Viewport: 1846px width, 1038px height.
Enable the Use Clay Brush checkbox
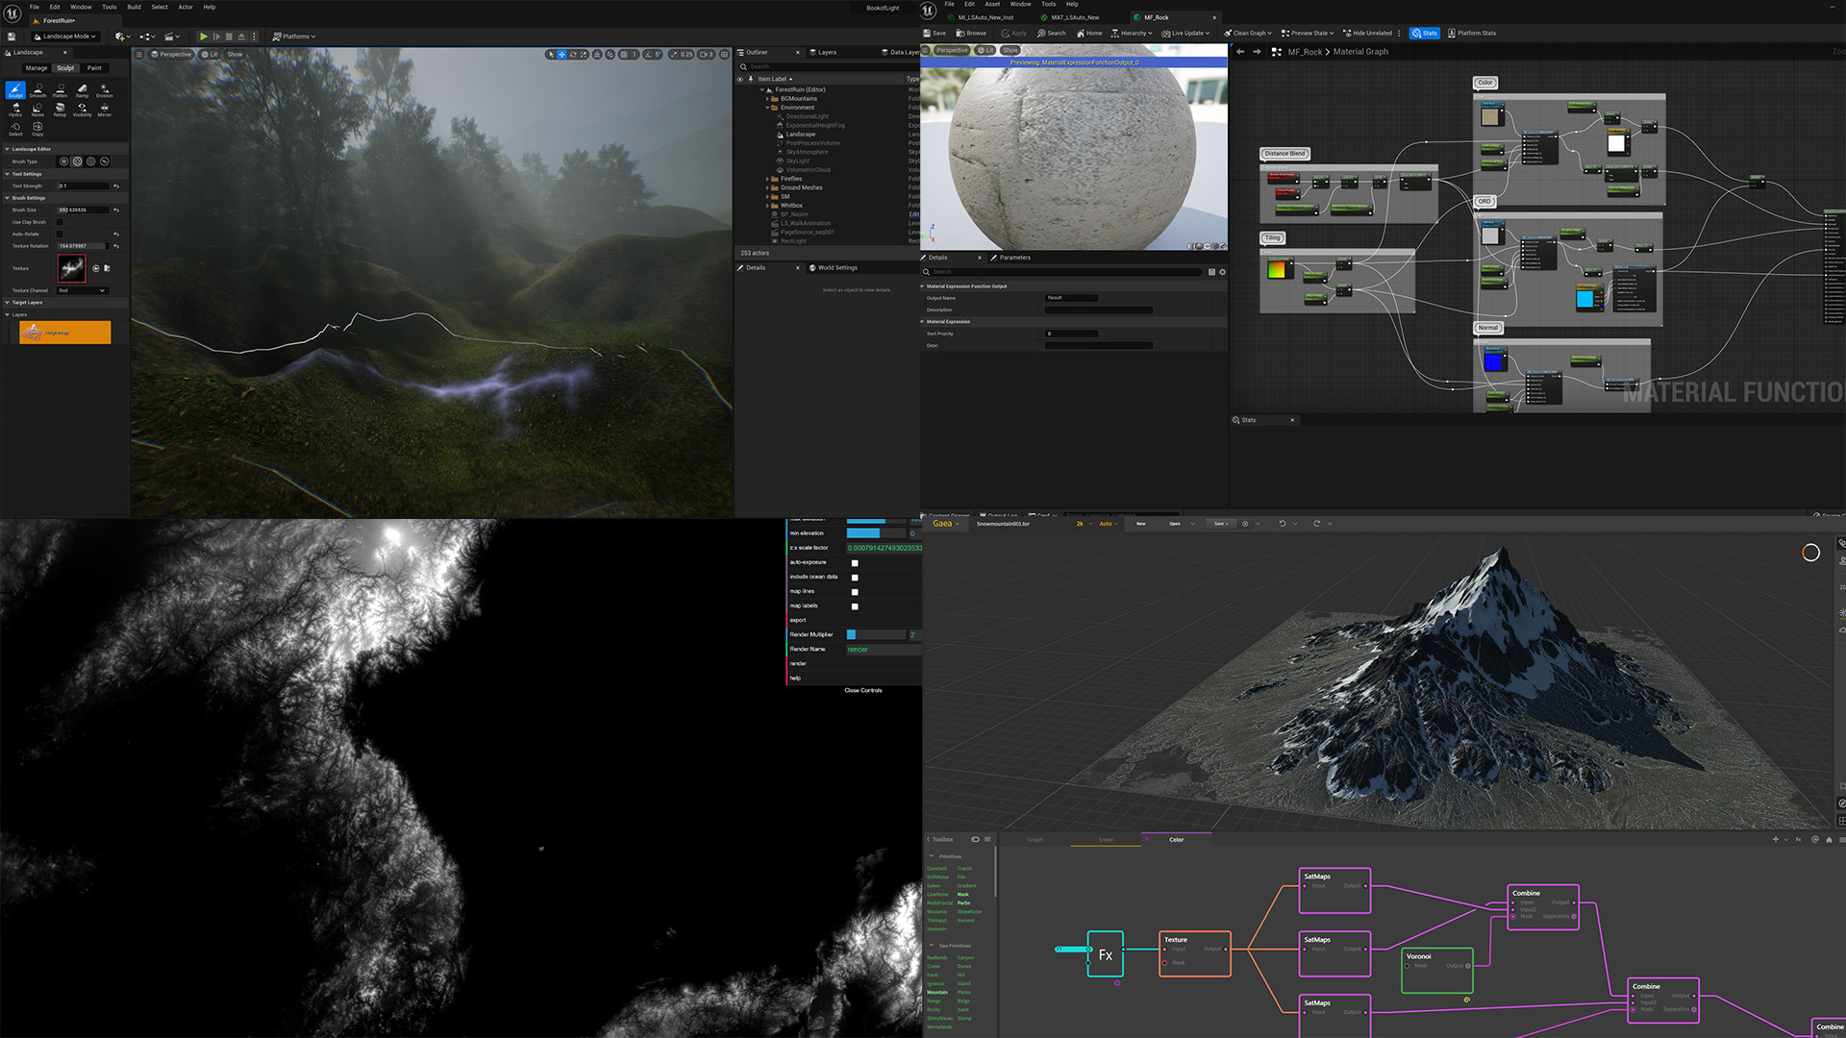tap(60, 222)
